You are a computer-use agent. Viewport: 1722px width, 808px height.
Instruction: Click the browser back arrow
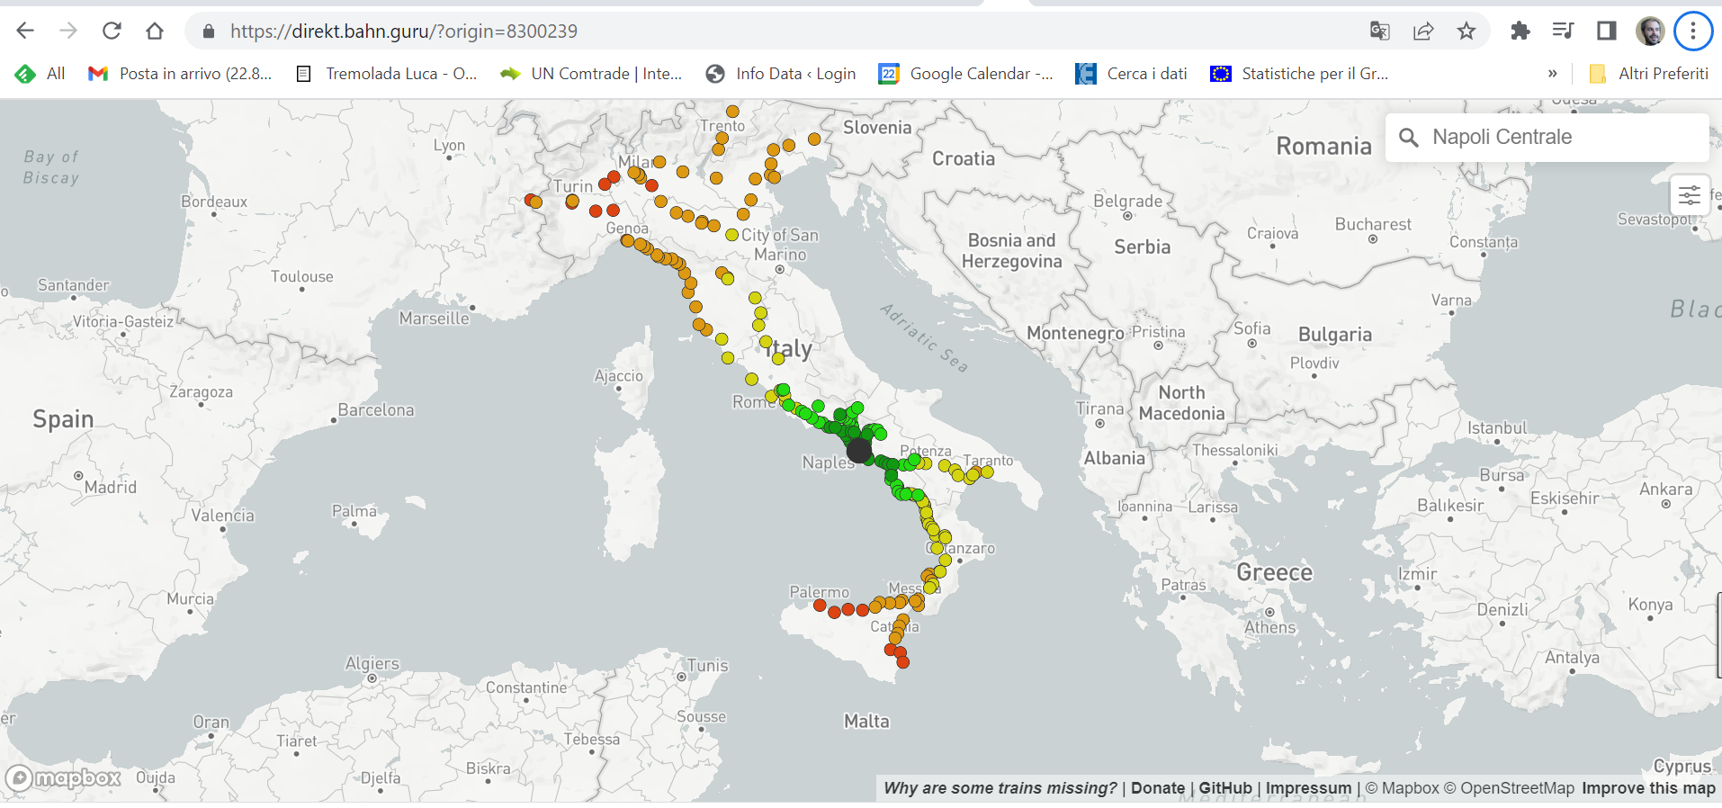25,31
